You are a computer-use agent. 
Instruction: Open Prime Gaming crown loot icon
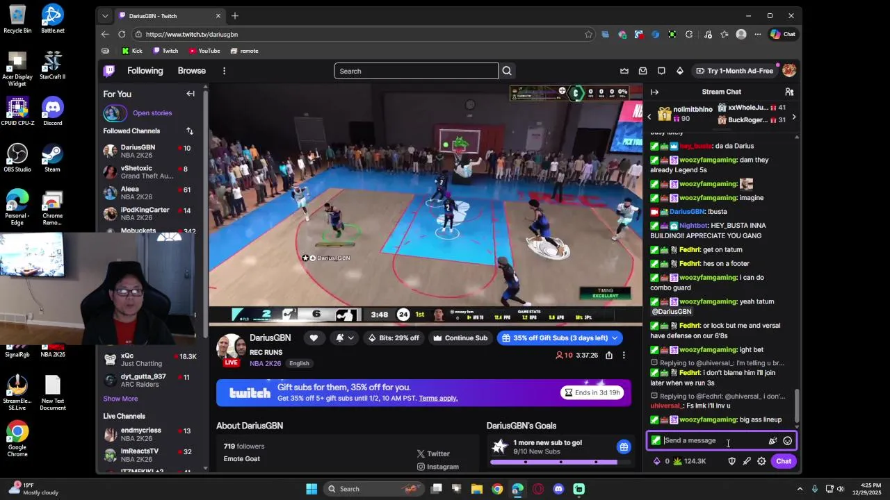tap(624, 71)
